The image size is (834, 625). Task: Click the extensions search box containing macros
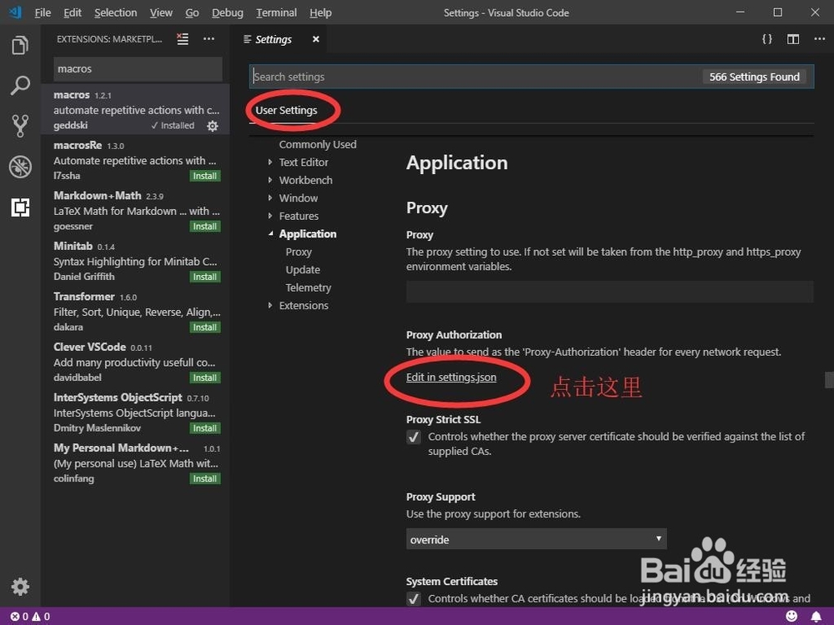[138, 69]
